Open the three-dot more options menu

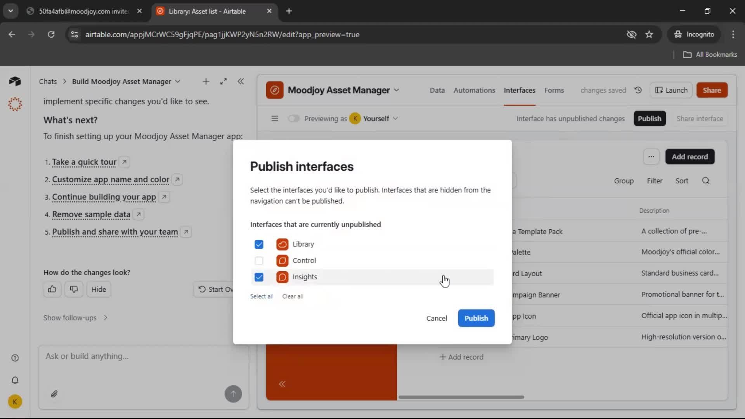pos(651,157)
